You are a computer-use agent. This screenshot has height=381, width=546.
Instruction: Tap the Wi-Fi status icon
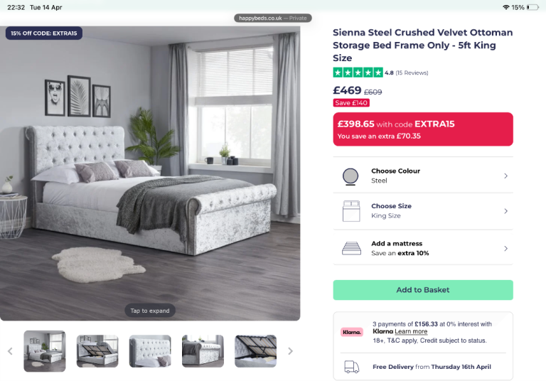click(506, 7)
